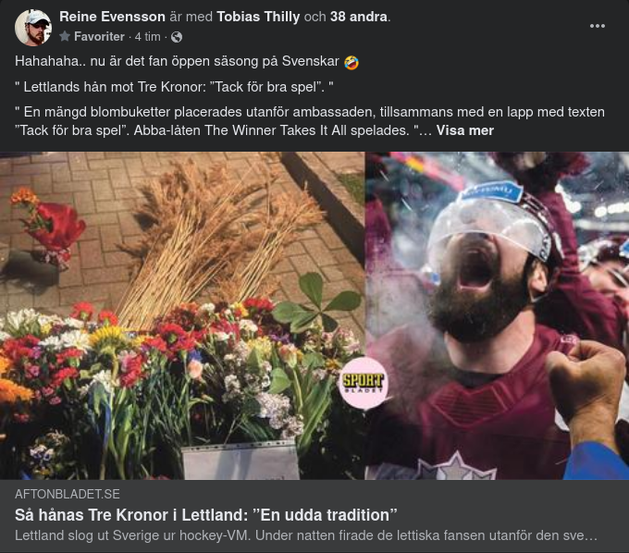This screenshot has width=629, height=553.
Task: Expand post text with Visa mer
Action: point(464,130)
